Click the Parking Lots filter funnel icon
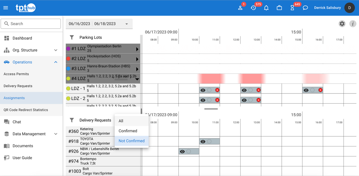 click(x=72, y=37)
